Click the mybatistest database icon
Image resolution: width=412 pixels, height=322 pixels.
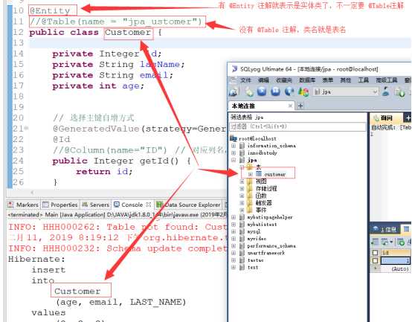coord(242,225)
